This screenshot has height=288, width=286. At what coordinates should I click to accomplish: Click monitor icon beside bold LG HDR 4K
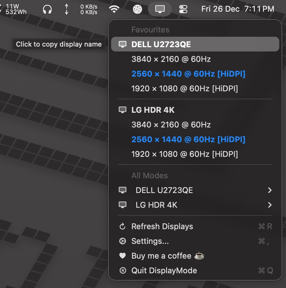click(122, 110)
